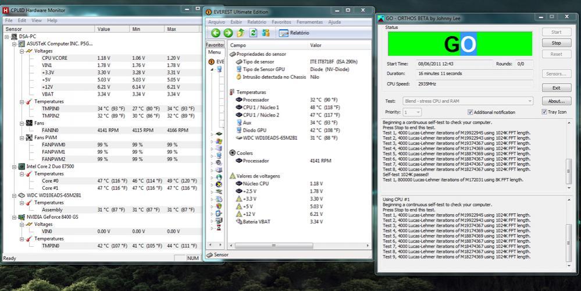The height and width of the screenshot is (291, 581).
Task: Switch to the Favoritos sidebar tab
Action: [x=215, y=45]
